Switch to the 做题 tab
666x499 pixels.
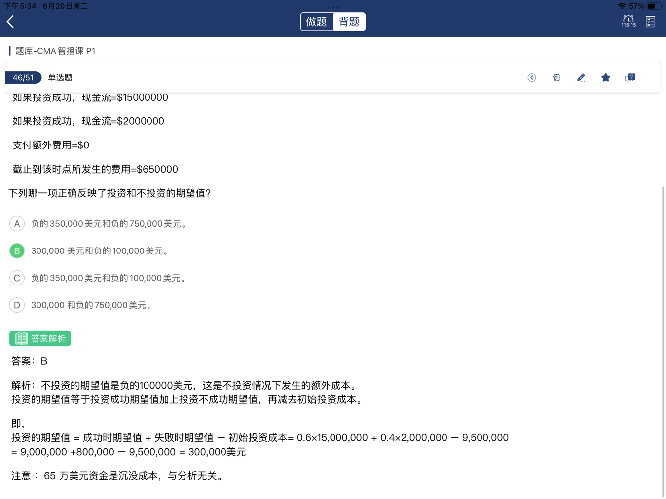317,22
